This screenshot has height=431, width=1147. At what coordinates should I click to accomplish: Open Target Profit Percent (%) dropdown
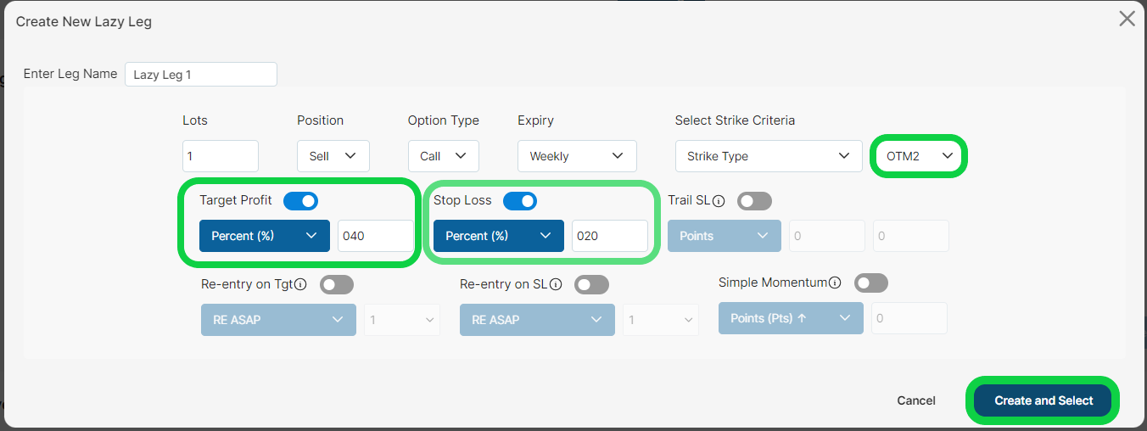pyautogui.click(x=265, y=236)
